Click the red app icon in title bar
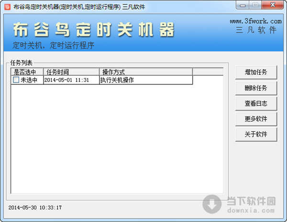This screenshot has height=222, width=287. [x=7, y=7]
